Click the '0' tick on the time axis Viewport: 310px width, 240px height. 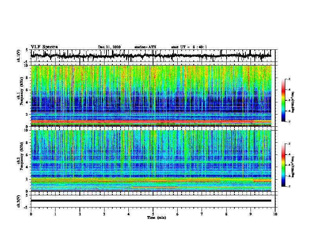click(31, 214)
